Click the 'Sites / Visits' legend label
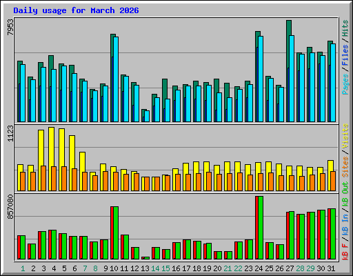353x276 pixels. point(345,150)
